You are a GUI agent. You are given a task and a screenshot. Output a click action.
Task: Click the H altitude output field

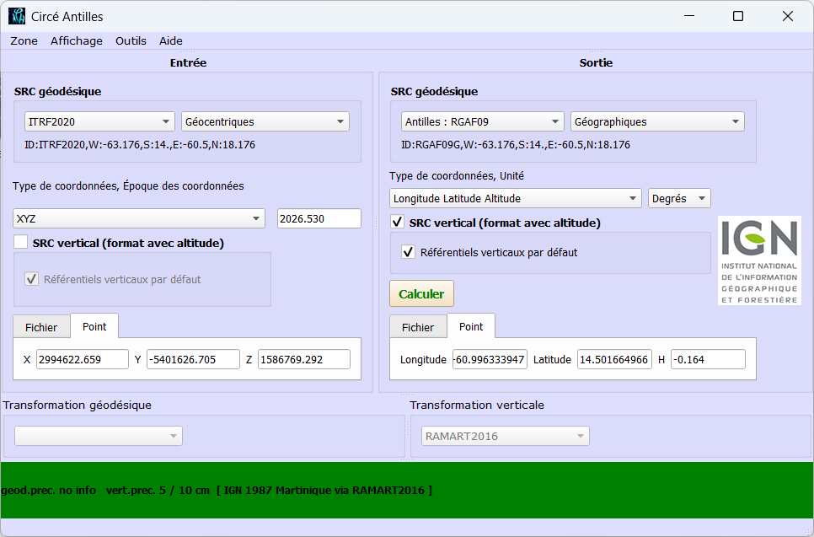tap(708, 359)
